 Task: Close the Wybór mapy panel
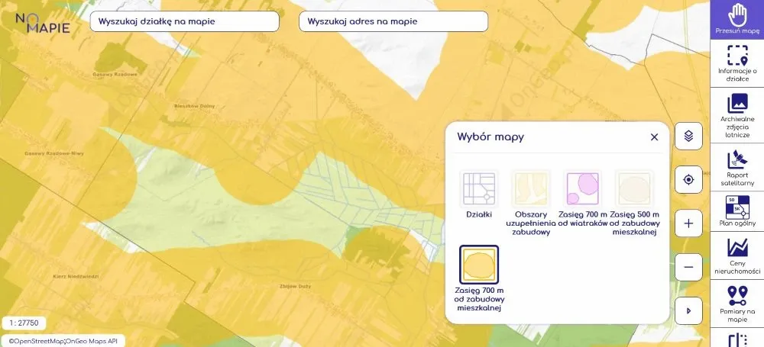click(x=655, y=137)
